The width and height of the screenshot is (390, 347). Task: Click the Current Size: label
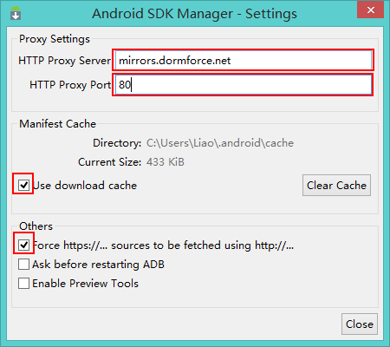(110, 162)
